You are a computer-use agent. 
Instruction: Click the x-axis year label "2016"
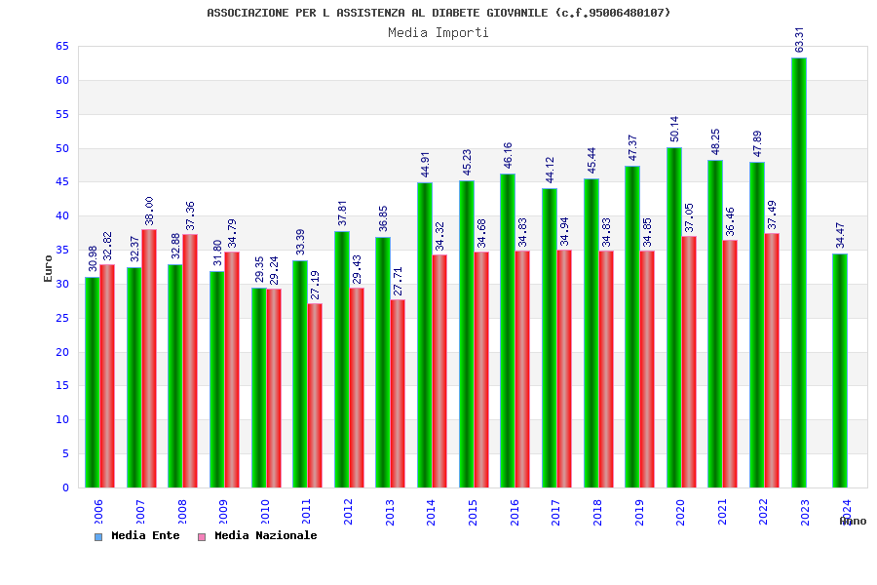[x=515, y=512]
